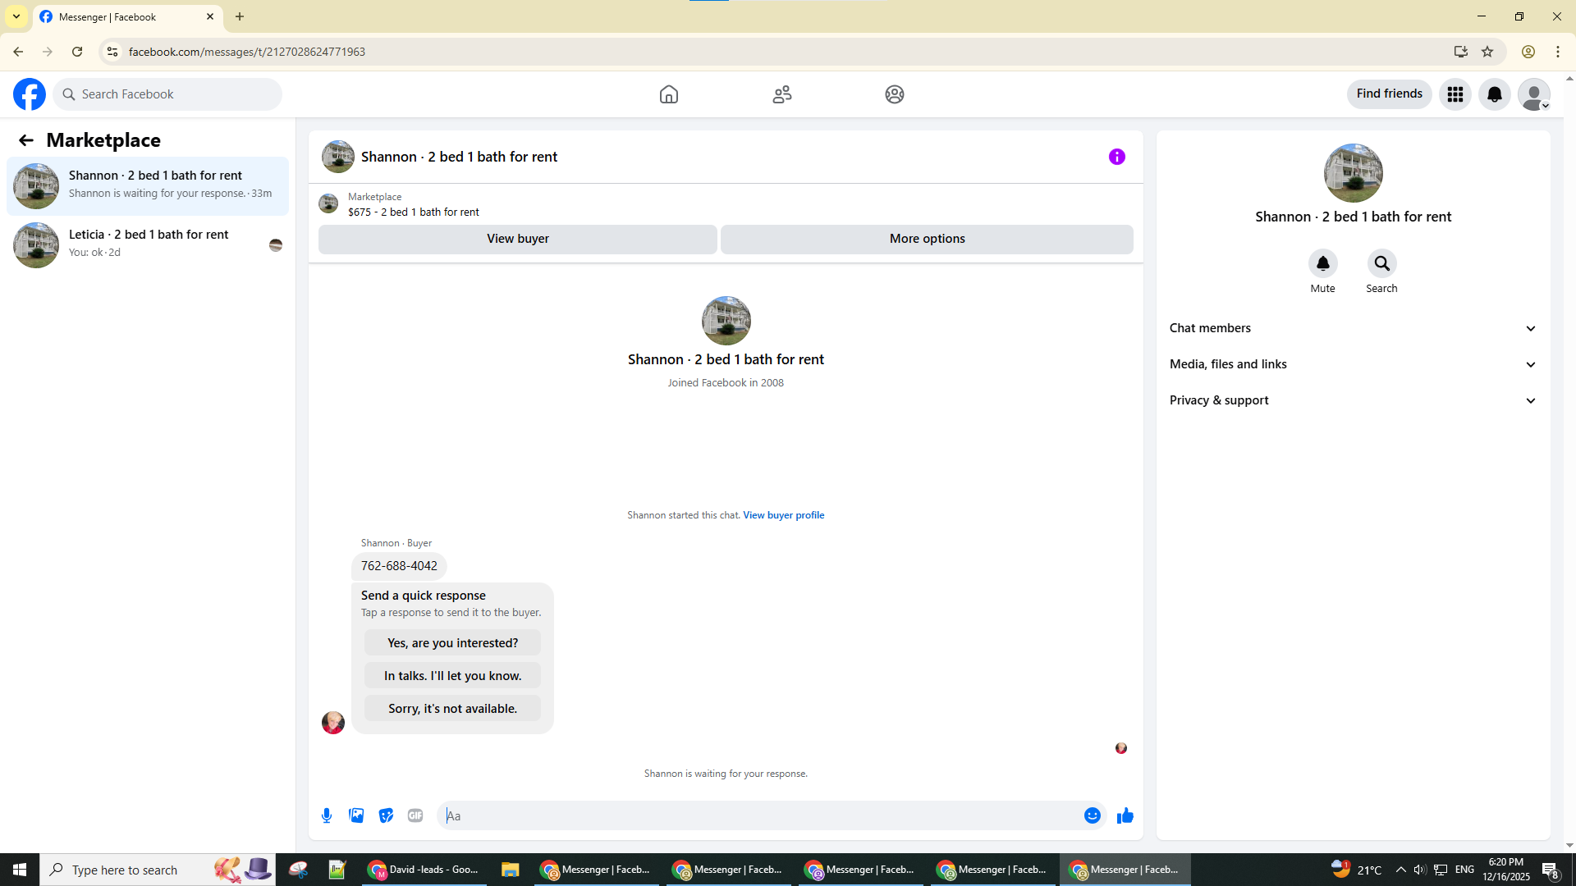Expand Media, files and links section

1353,364
